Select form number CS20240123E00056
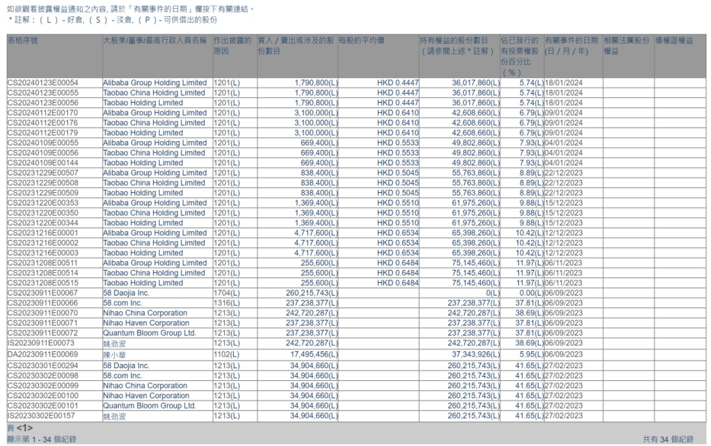The height and width of the screenshot is (446, 711). [43, 103]
